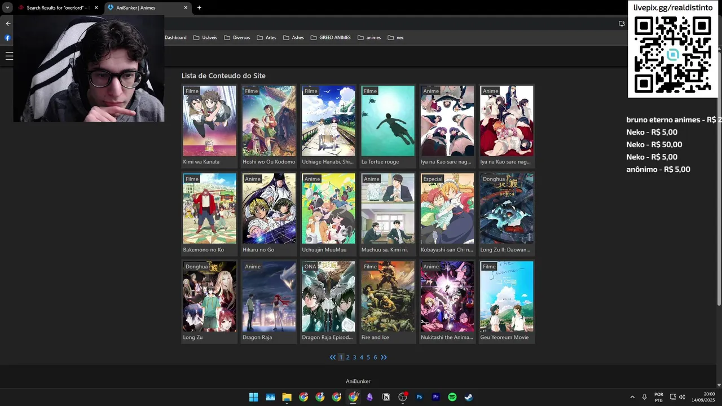722x406 pixels.
Task: Show hidden system tray icons
Action: click(x=632, y=397)
